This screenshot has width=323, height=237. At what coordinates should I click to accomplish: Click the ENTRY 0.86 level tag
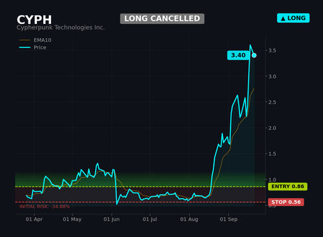287,187
